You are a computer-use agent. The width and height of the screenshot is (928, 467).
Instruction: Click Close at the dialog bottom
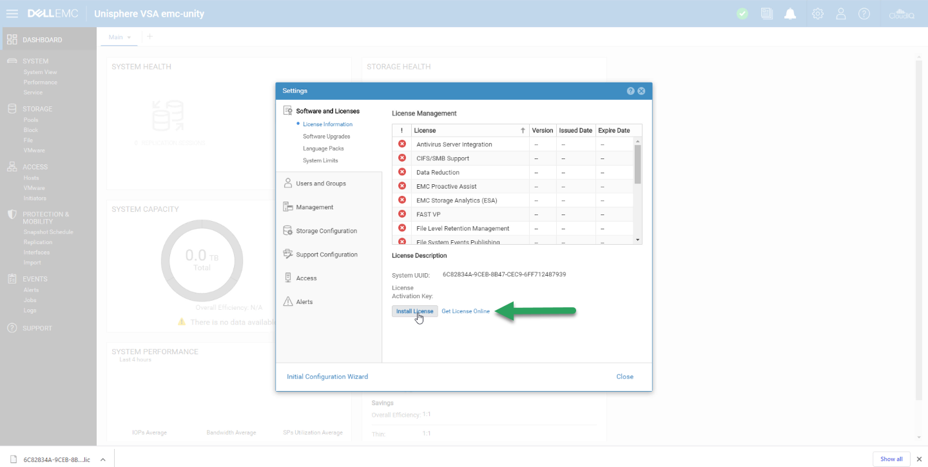[624, 376]
